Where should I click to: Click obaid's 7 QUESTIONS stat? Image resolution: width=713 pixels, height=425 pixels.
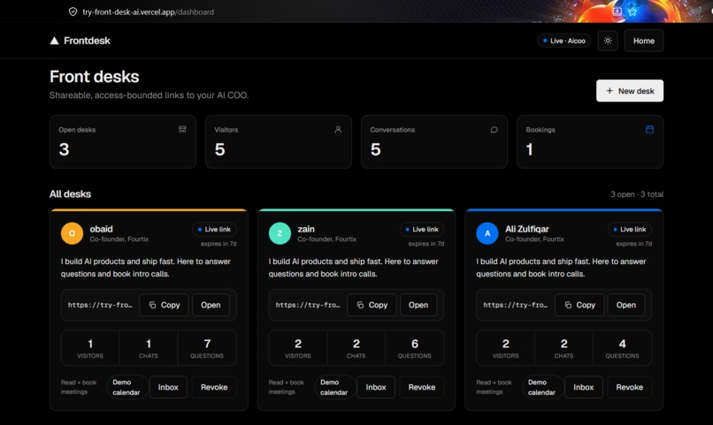(207, 348)
